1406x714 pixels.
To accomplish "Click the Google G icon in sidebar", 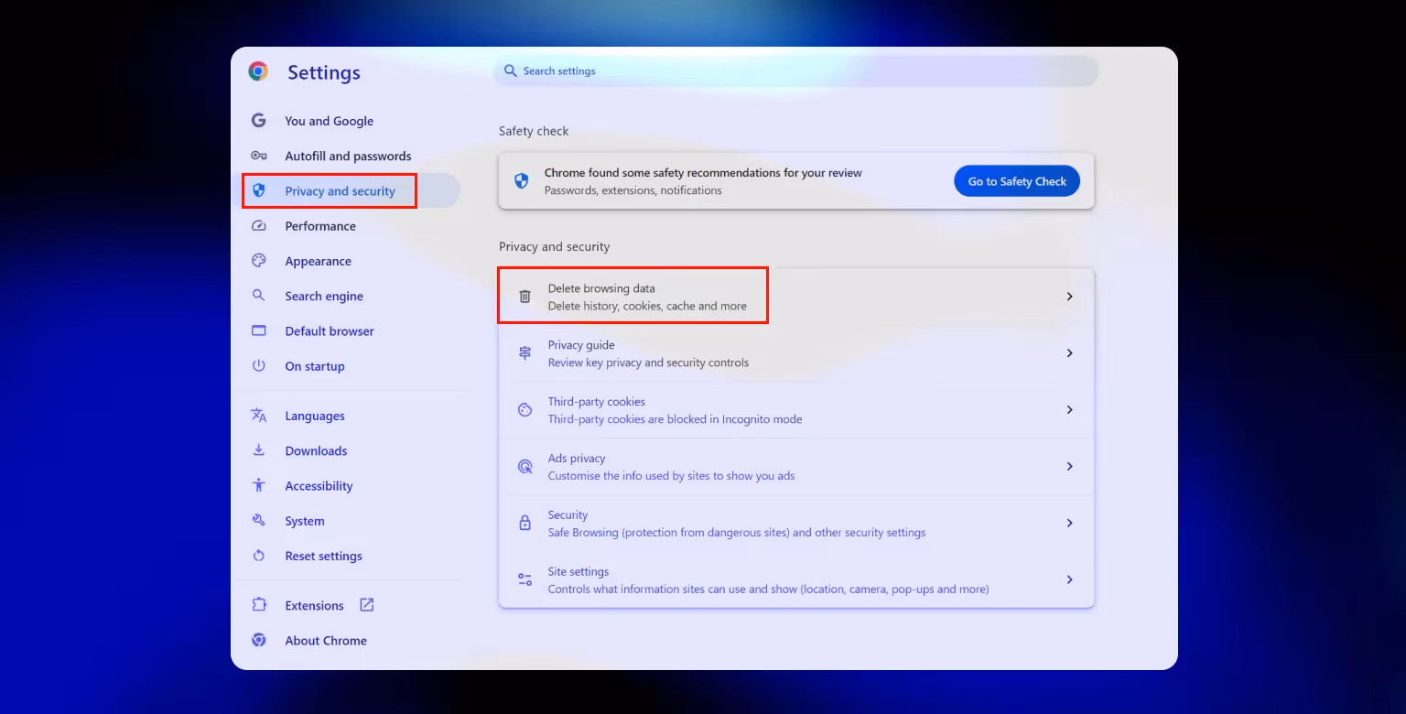I will coord(259,121).
